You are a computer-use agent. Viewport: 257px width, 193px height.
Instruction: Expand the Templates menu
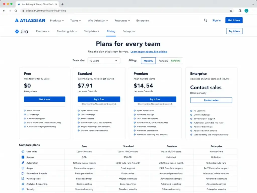pos(92,31)
